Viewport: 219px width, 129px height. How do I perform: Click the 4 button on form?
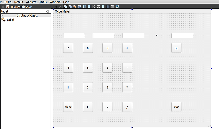68,68
